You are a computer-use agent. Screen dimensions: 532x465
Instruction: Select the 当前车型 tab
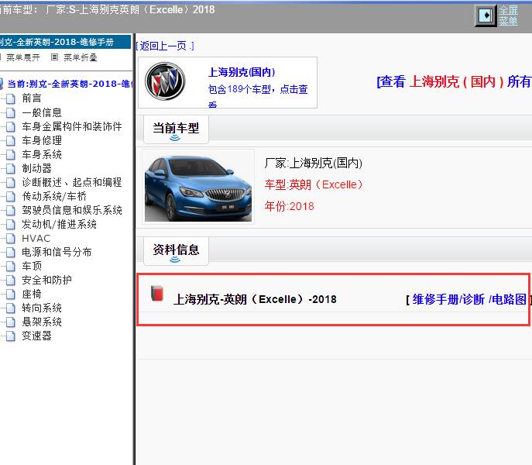pos(176,129)
